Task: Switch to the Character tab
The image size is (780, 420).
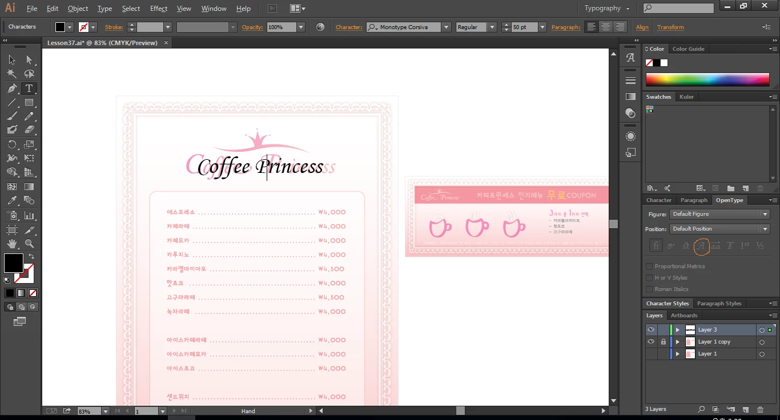Action: (659, 200)
